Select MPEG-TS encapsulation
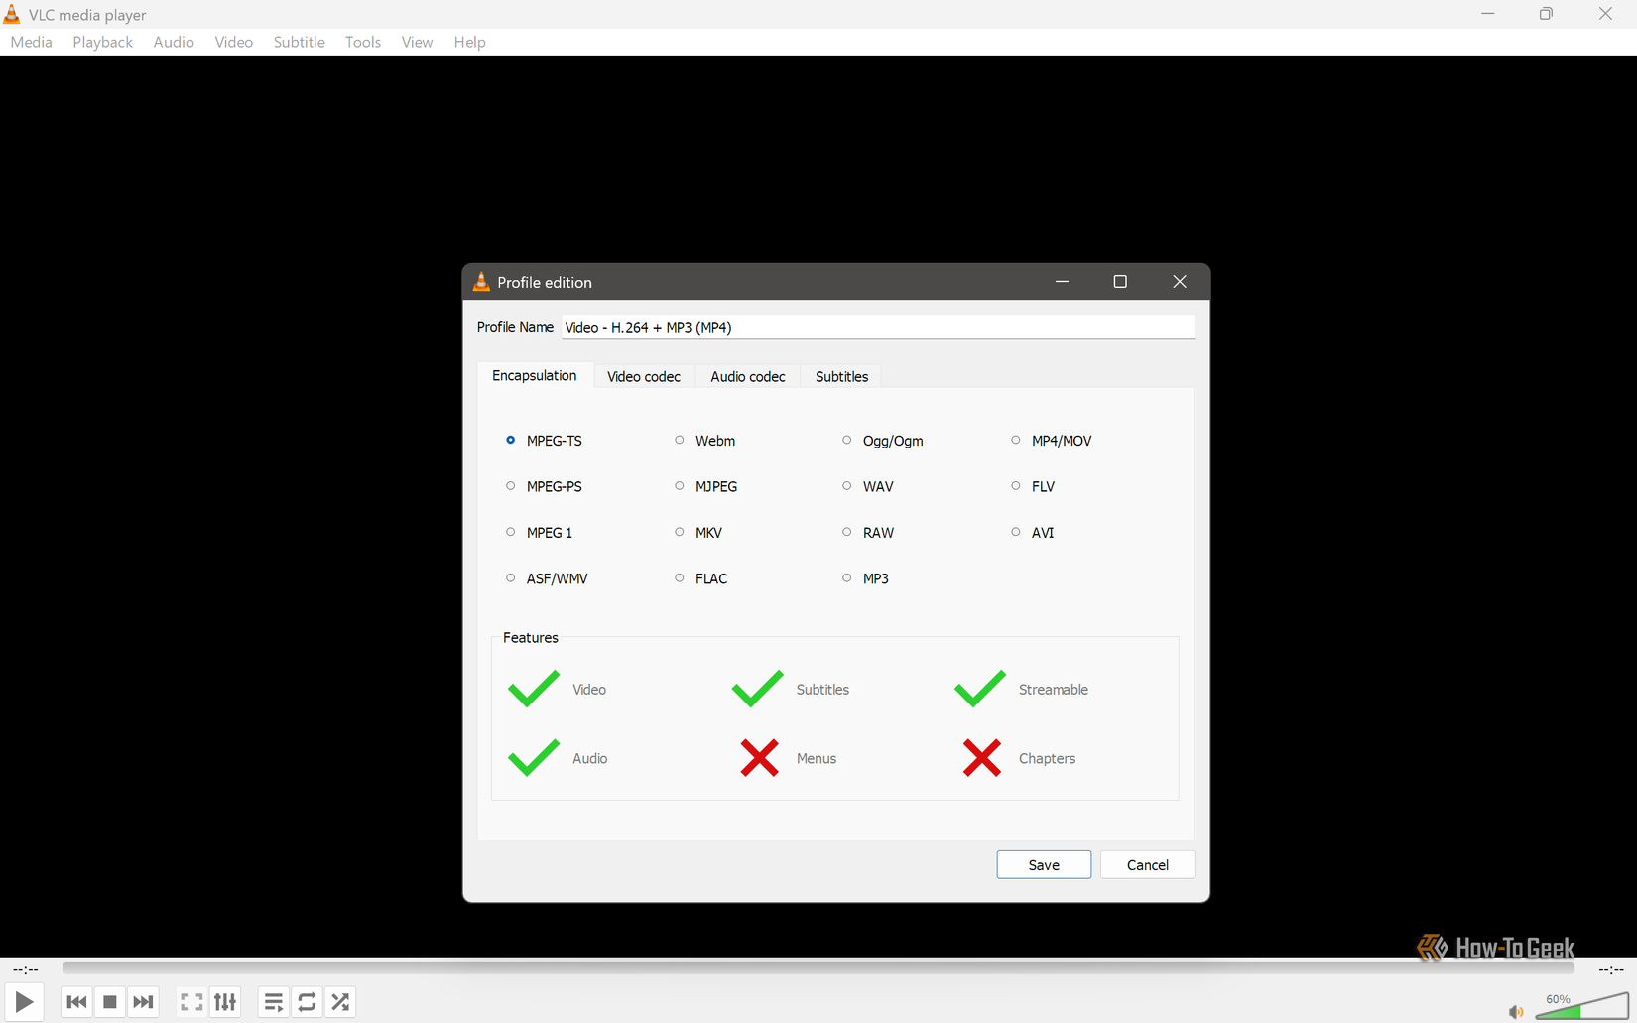The width and height of the screenshot is (1637, 1023). 544,441
